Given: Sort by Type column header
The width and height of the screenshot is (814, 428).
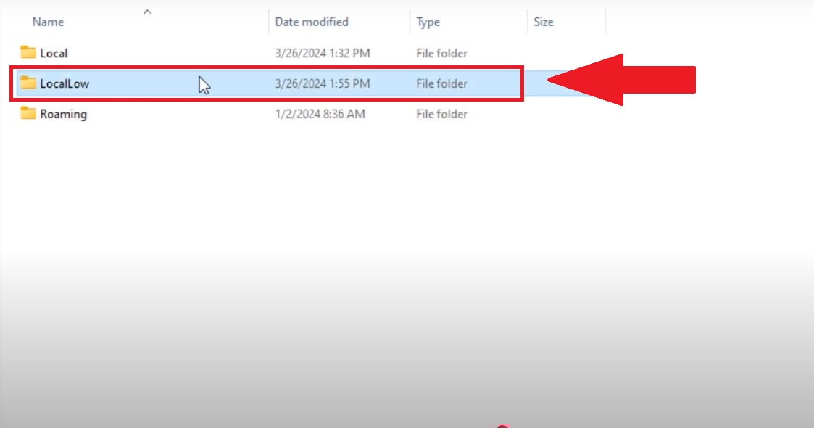Looking at the screenshot, I should pos(428,22).
